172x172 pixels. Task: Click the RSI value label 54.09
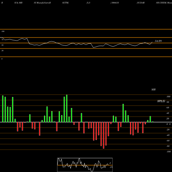[x=158, y=41]
